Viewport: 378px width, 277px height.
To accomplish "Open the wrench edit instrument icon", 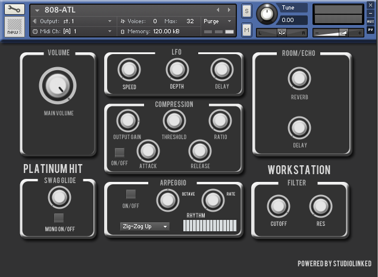I will [15, 10].
